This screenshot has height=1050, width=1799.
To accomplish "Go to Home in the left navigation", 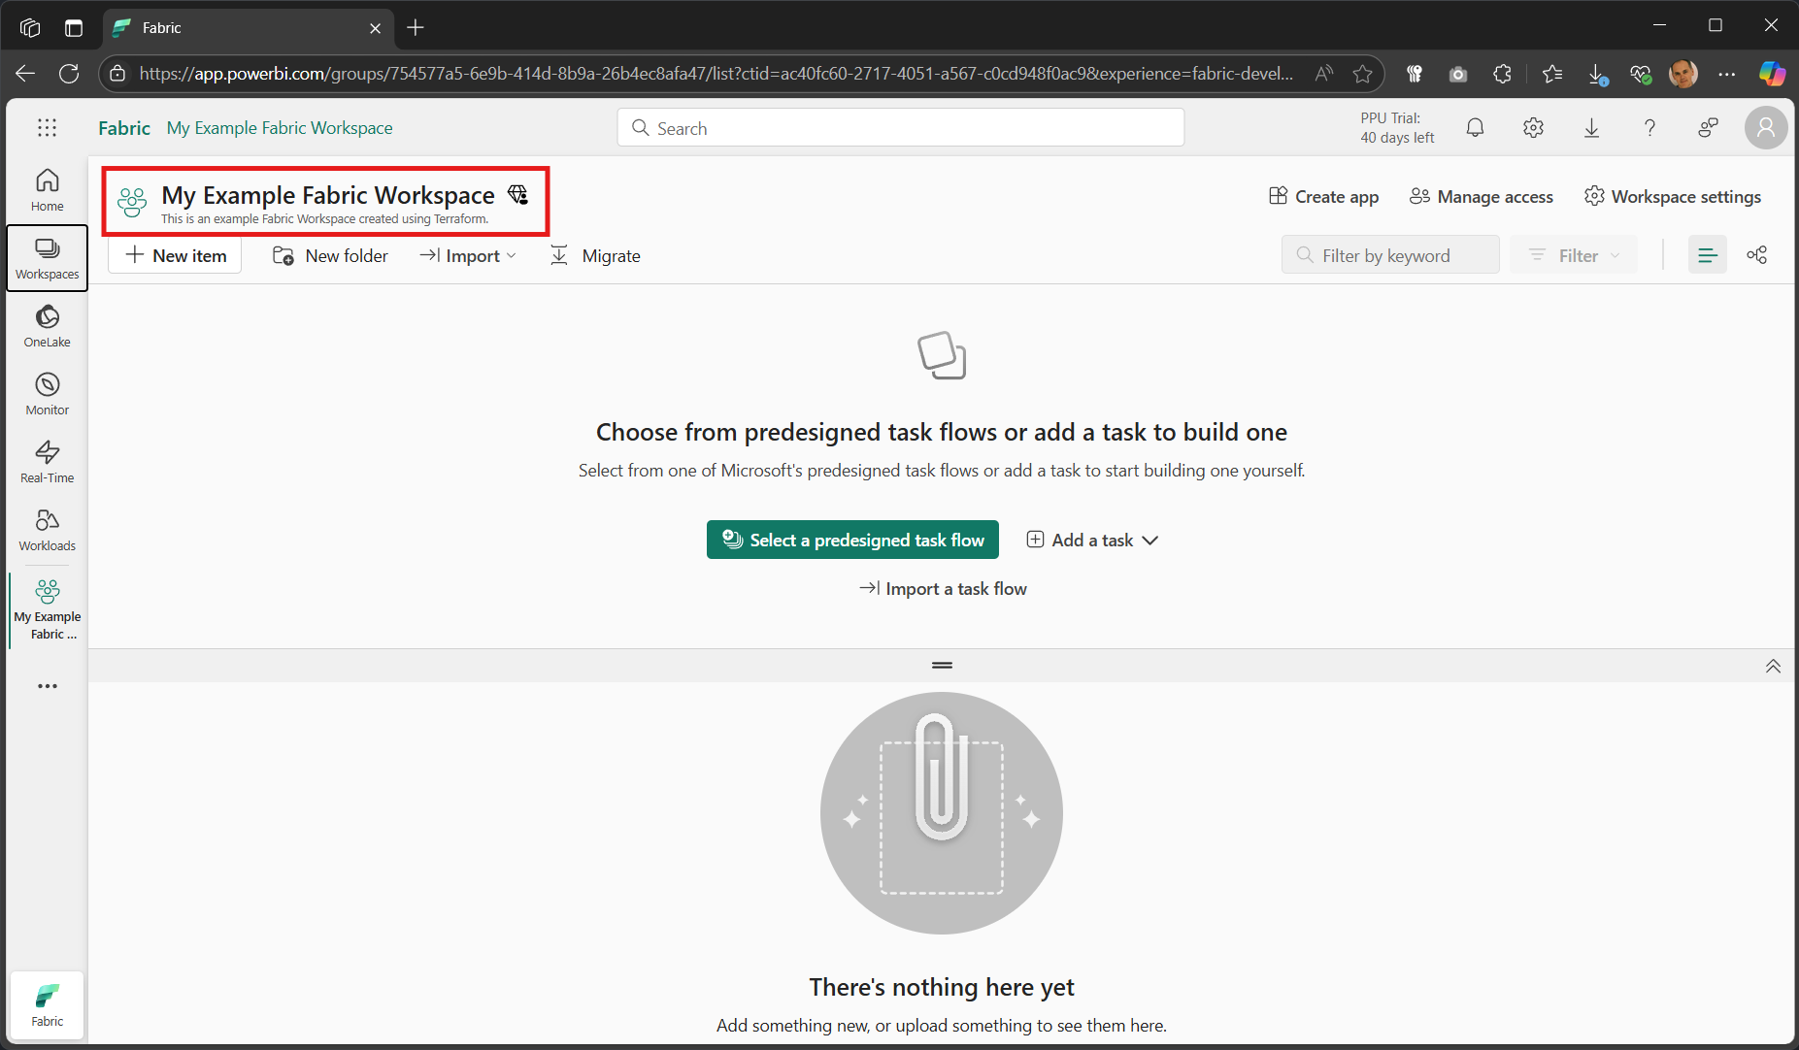I will [x=47, y=190].
